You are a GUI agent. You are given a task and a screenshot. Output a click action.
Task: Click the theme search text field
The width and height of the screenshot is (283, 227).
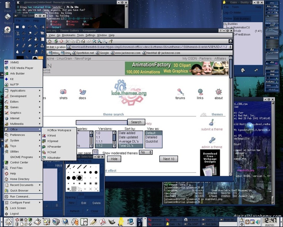tap(101, 123)
